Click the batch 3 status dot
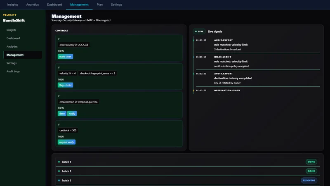The image size is (330, 186). [59, 180]
